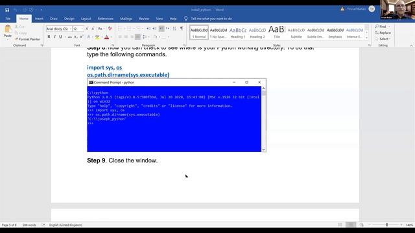Decrease the paragraph indent
Viewport: 415px width, 233px height.
pos(148,28)
